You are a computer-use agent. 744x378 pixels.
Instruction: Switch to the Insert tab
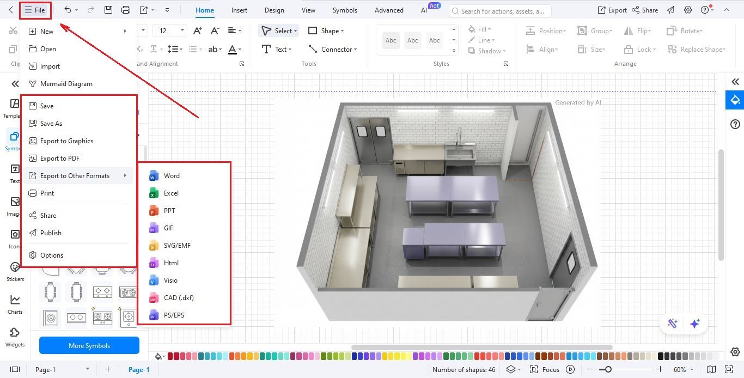click(x=239, y=10)
